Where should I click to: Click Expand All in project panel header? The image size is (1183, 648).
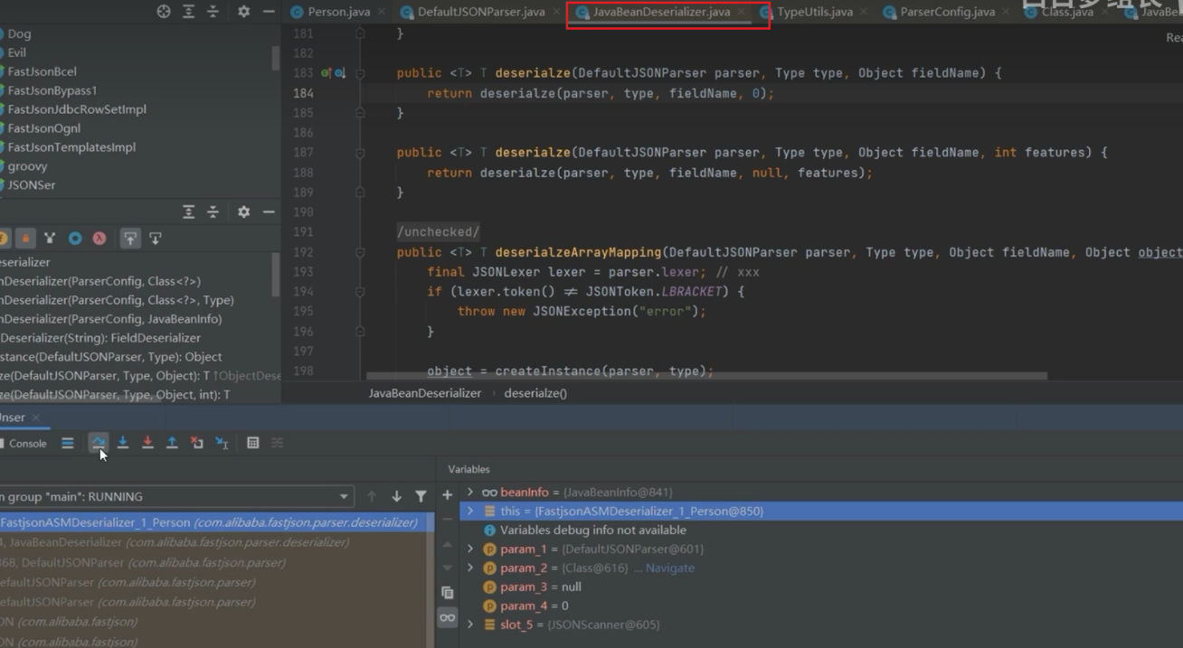coord(189,12)
